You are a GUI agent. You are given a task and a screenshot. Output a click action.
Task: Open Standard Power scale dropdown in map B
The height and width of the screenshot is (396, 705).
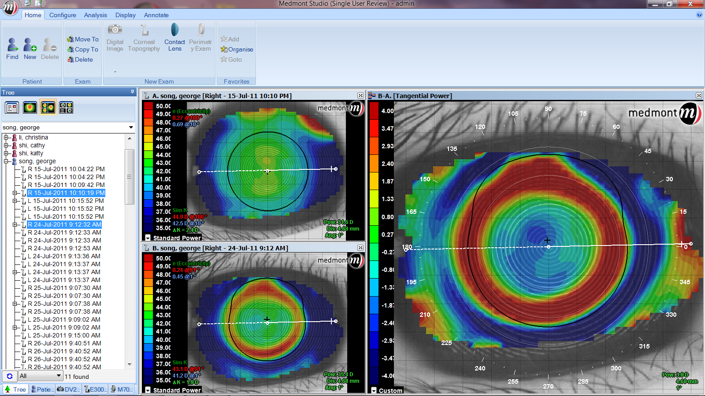tap(148, 390)
